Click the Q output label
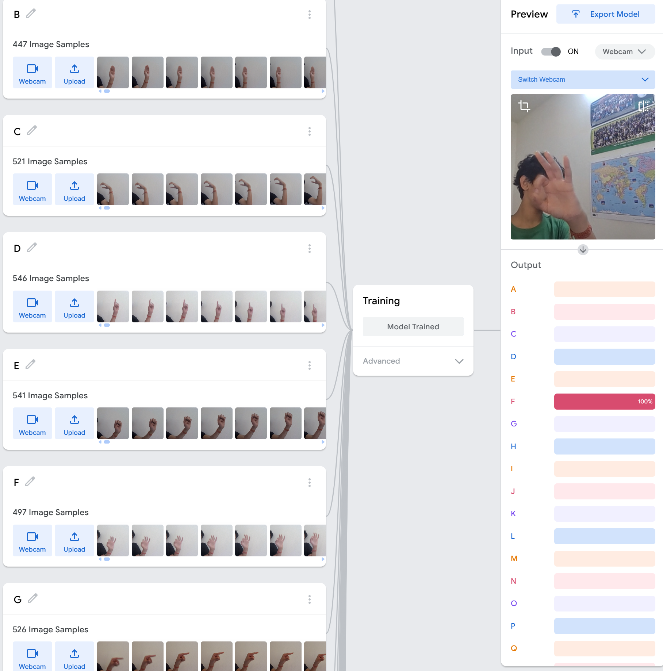The image size is (663, 671). (514, 648)
